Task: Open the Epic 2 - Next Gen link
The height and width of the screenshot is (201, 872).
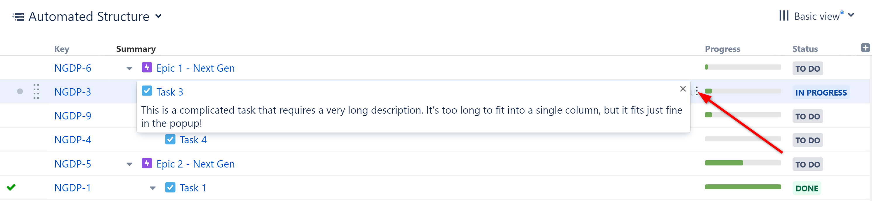Action: coord(195,164)
